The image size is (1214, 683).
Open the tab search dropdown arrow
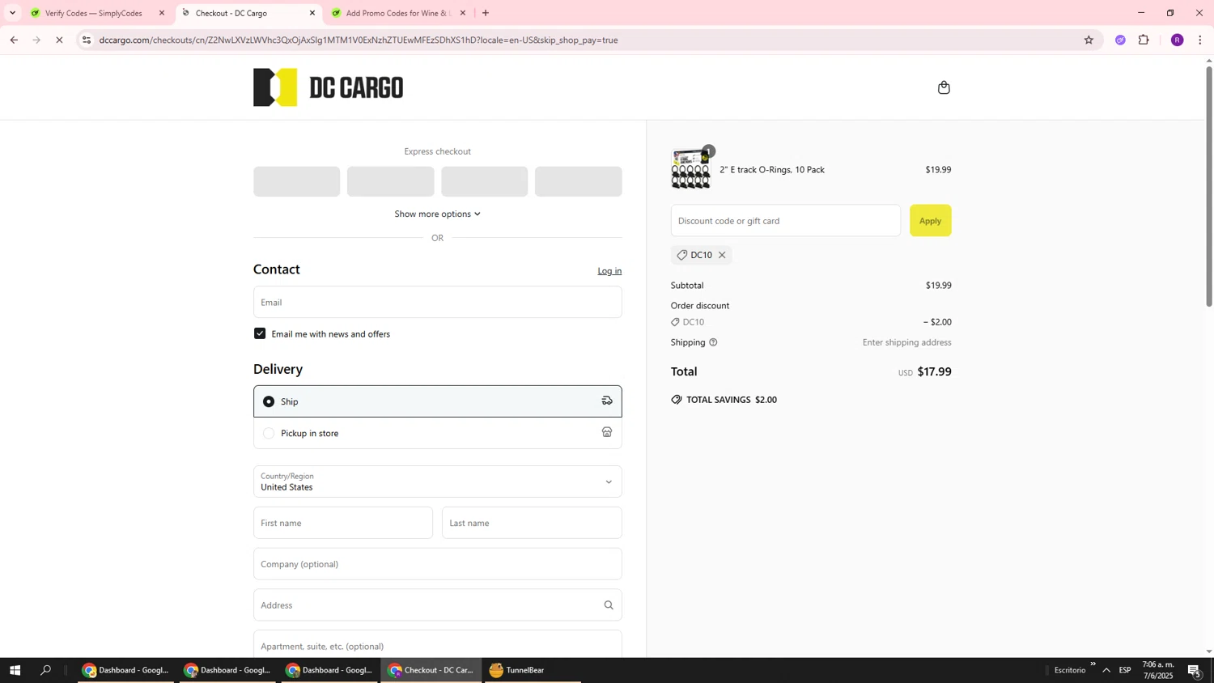pyautogui.click(x=12, y=13)
